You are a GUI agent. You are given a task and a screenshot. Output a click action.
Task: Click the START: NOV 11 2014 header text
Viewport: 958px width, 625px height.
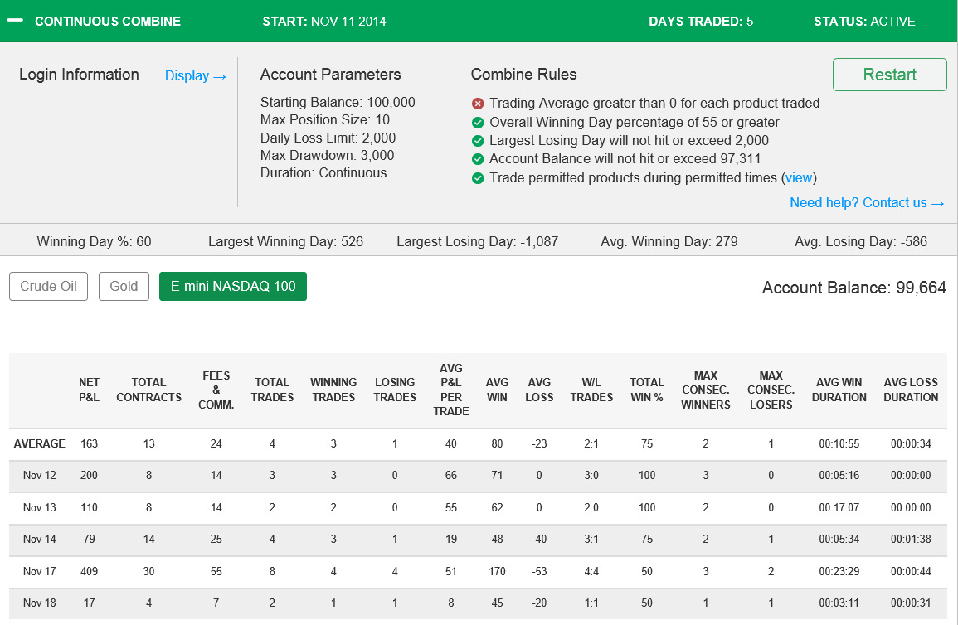point(323,22)
